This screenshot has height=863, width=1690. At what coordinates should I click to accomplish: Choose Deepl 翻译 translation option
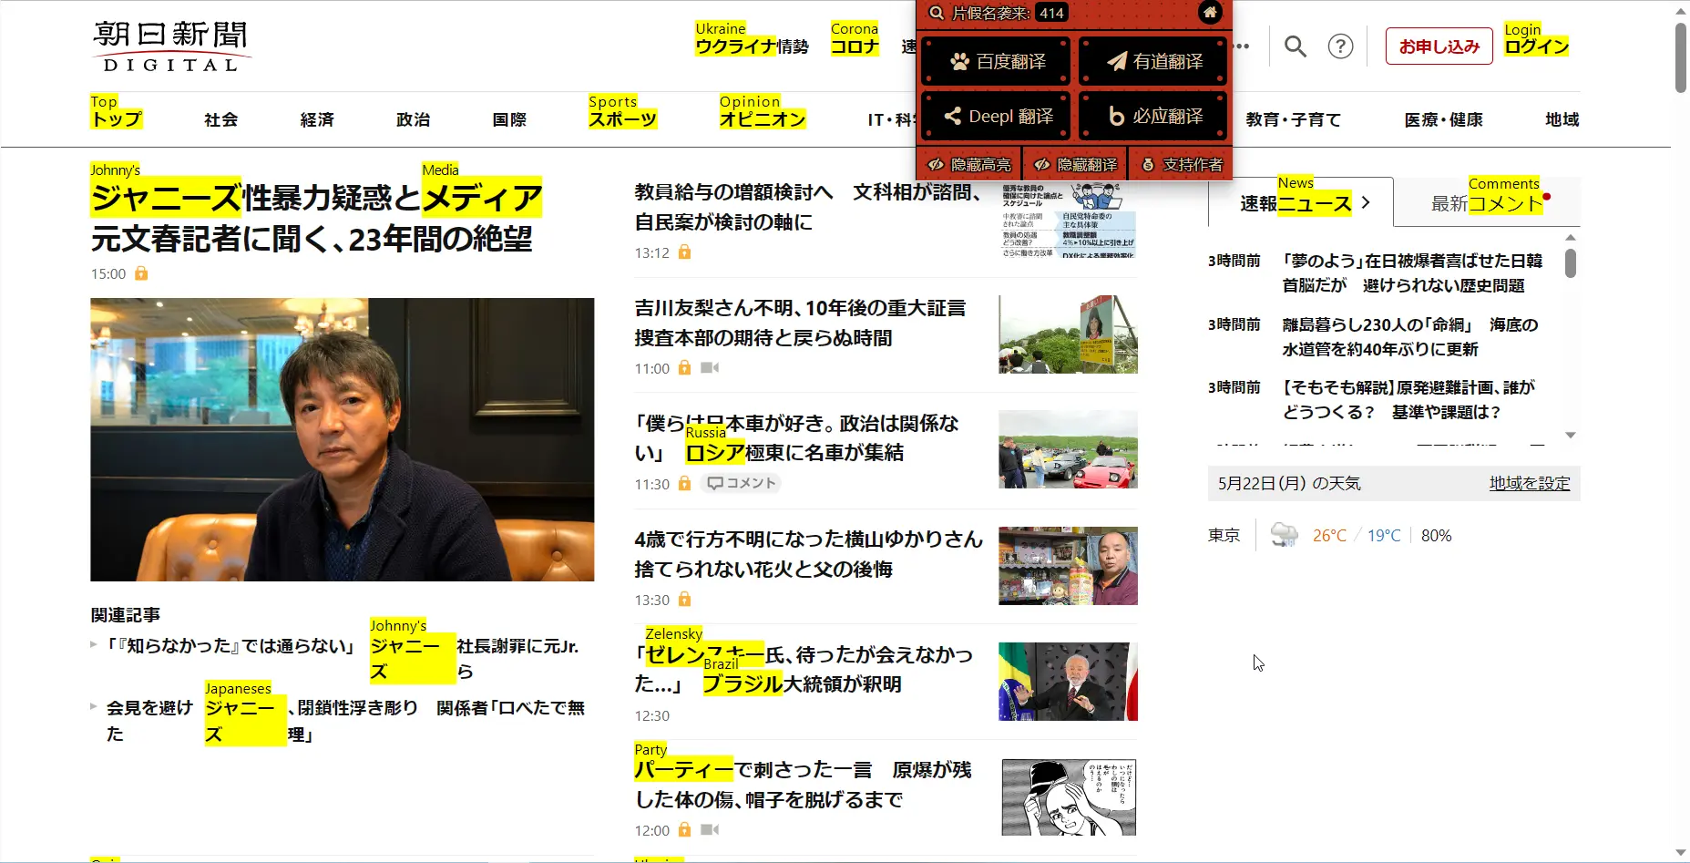[x=996, y=117]
